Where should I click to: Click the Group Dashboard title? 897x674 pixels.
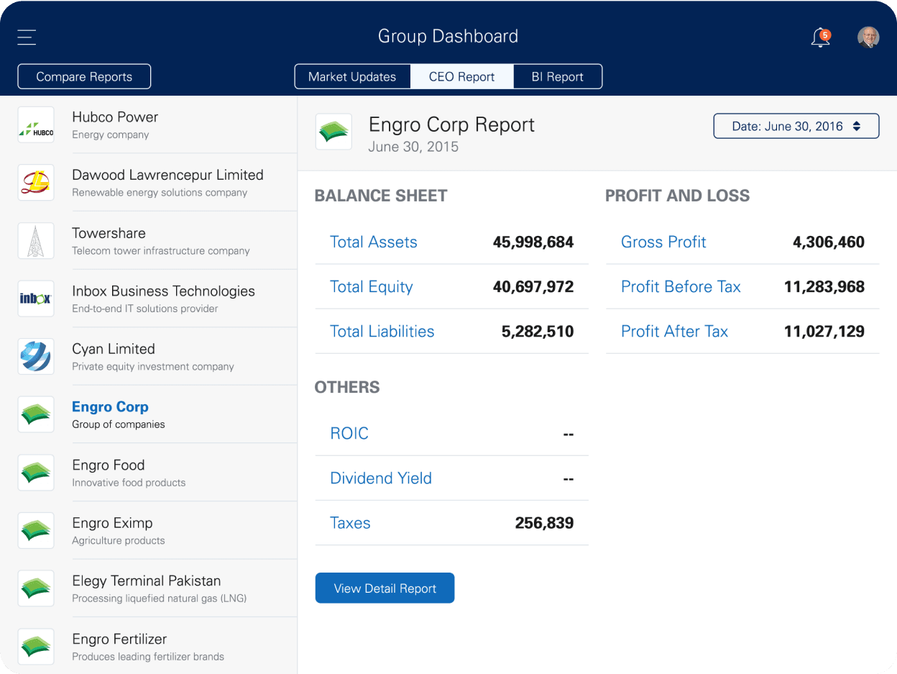(448, 37)
